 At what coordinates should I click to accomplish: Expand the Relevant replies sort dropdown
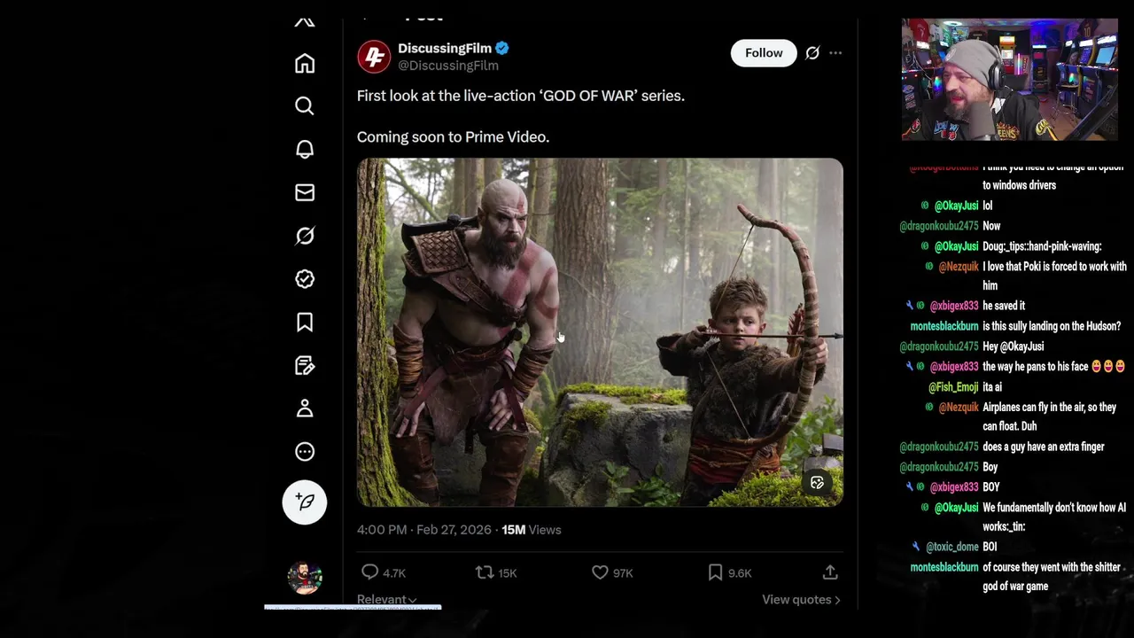click(x=386, y=600)
